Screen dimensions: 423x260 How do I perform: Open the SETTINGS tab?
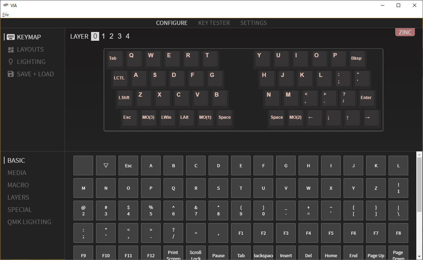pos(253,23)
